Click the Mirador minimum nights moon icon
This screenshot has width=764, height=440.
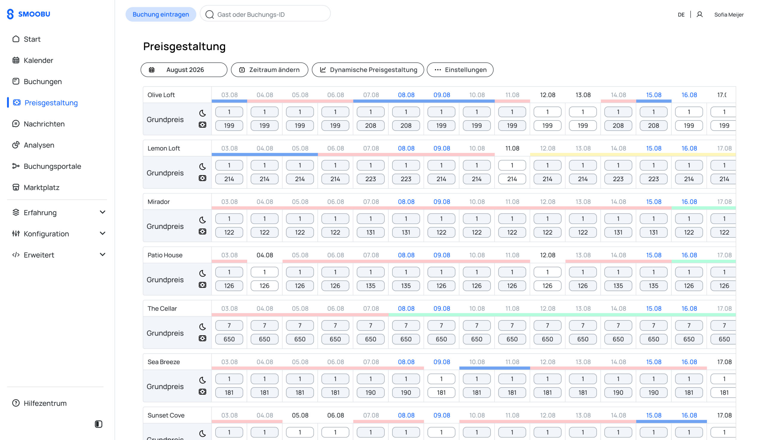point(203,220)
